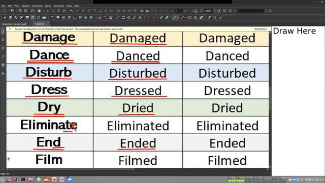This screenshot has width=325, height=183.
Task: Go to next page arrow
Action: (x=161, y=11)
